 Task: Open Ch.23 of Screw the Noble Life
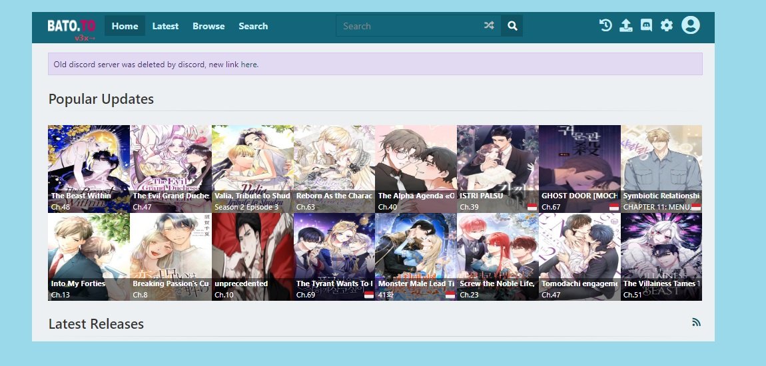(x=469, y=295)
